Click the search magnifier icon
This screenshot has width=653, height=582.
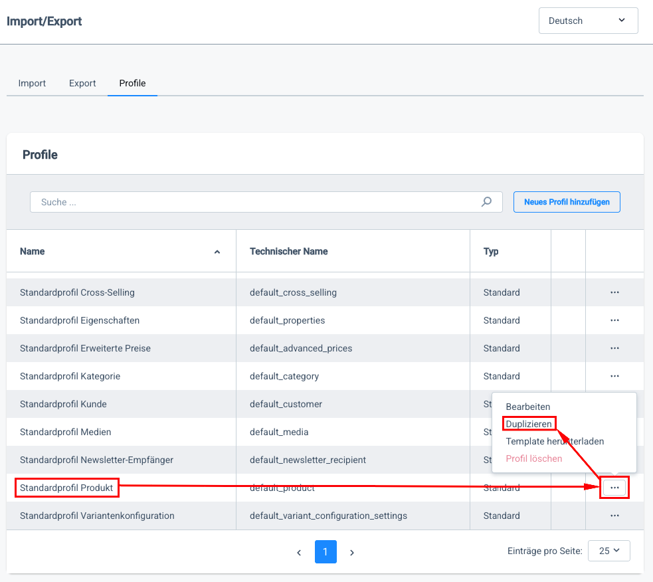pos(487,202)
